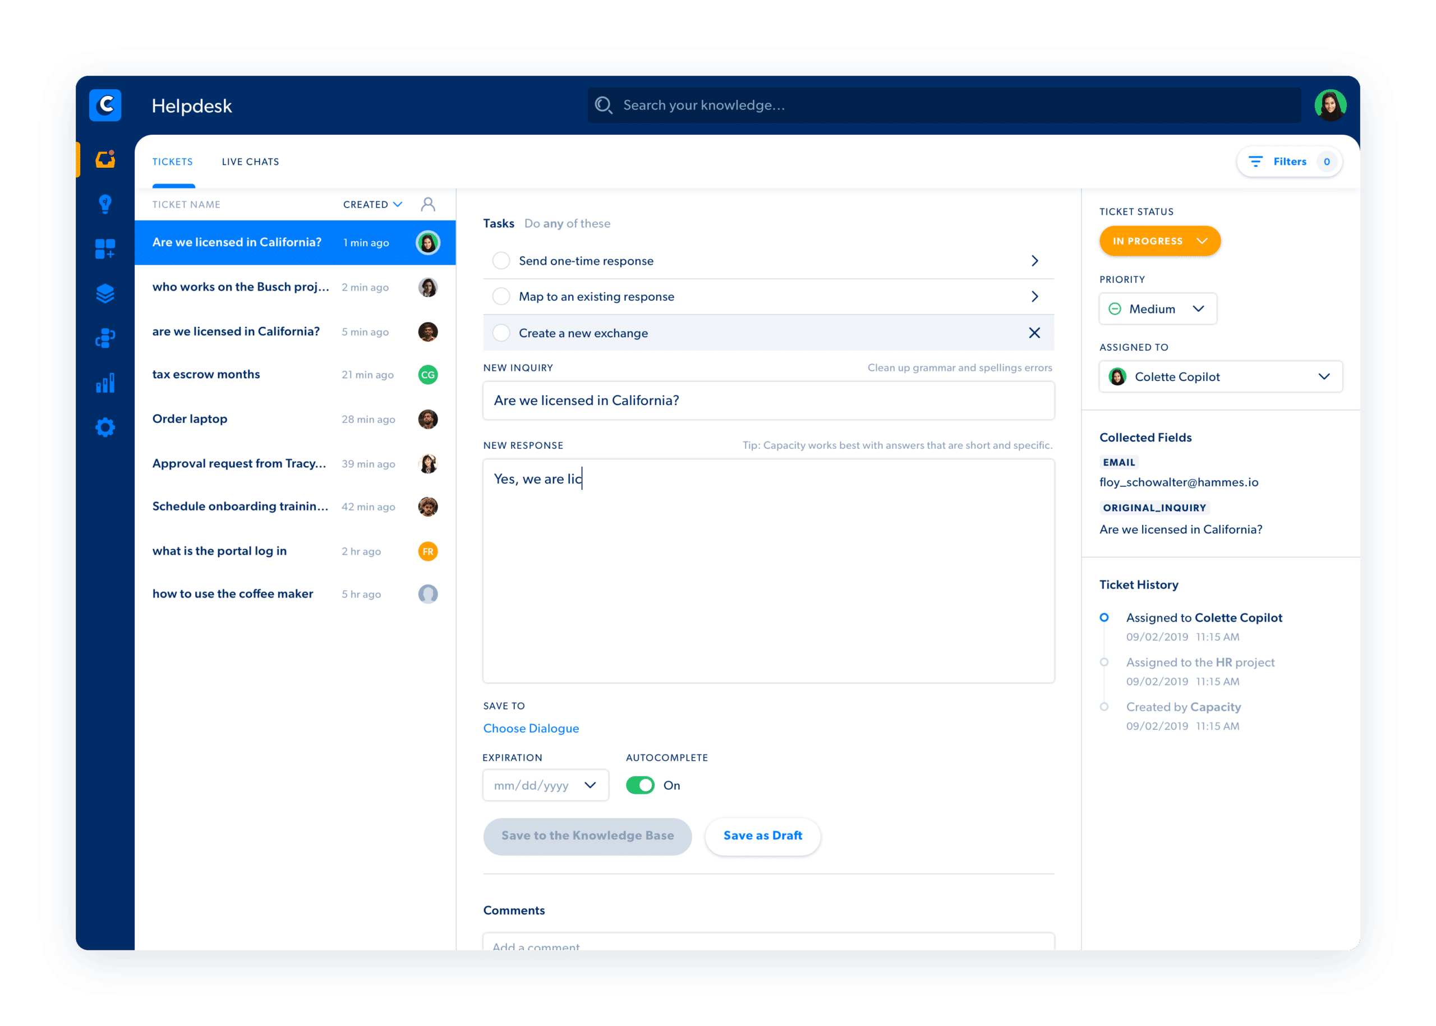Select Map to an existing response radio
The height and width of the screenshot is (1026, 1436).
pyautogui.click(x=501, y=296)
